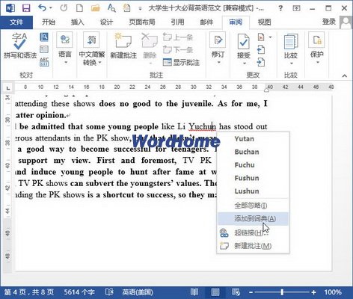Screen dimensions: 353x299
Task: Expand Track Changes dropdown arrow
Action: [x=219, y=62]
